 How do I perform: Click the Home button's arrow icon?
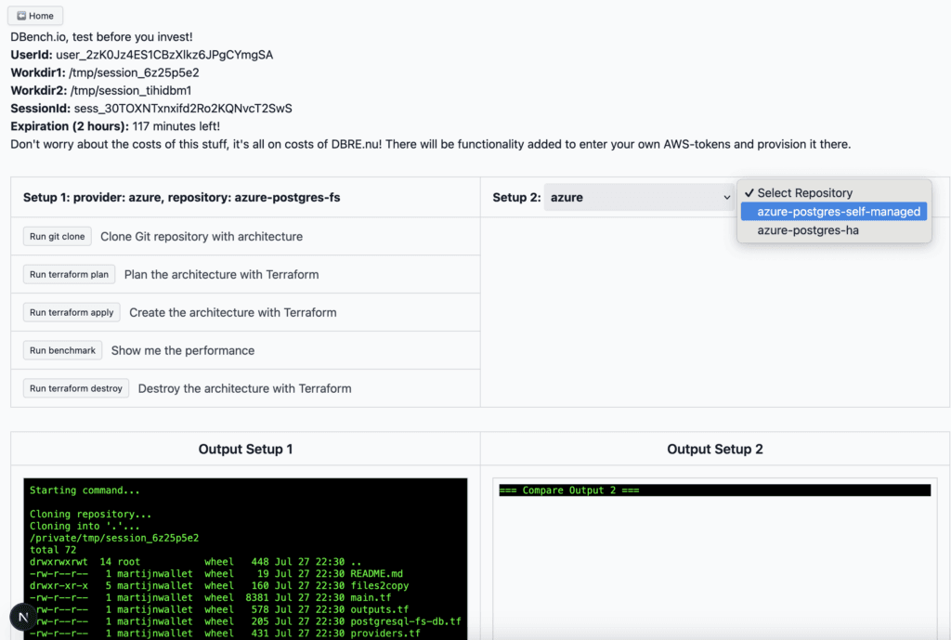21,16
